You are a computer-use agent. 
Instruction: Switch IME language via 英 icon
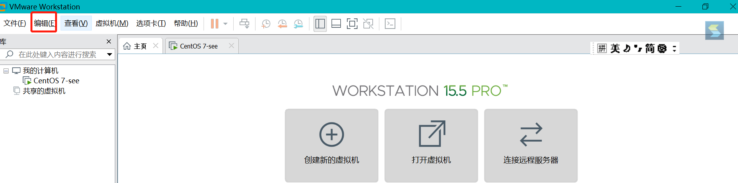pos(615,48)
